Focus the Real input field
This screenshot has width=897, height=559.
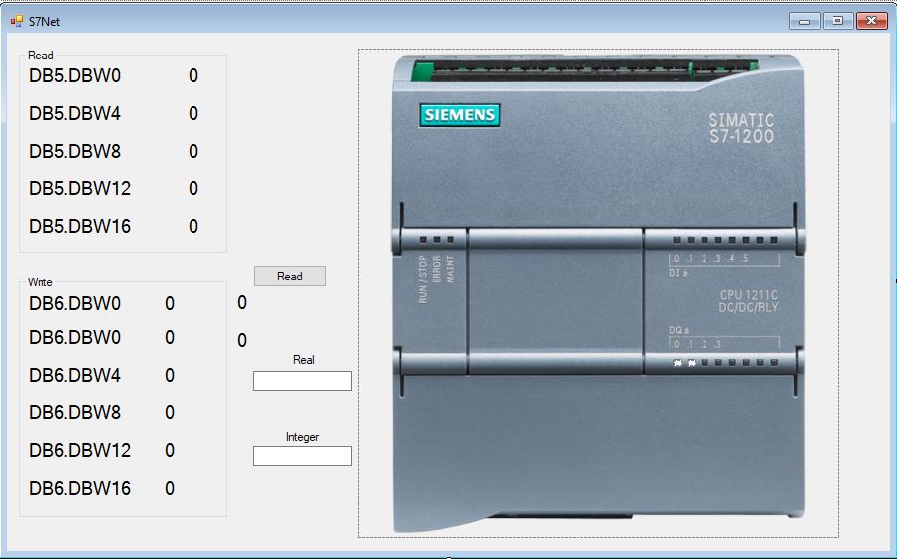pyautogui.click(x=302, y=381)
